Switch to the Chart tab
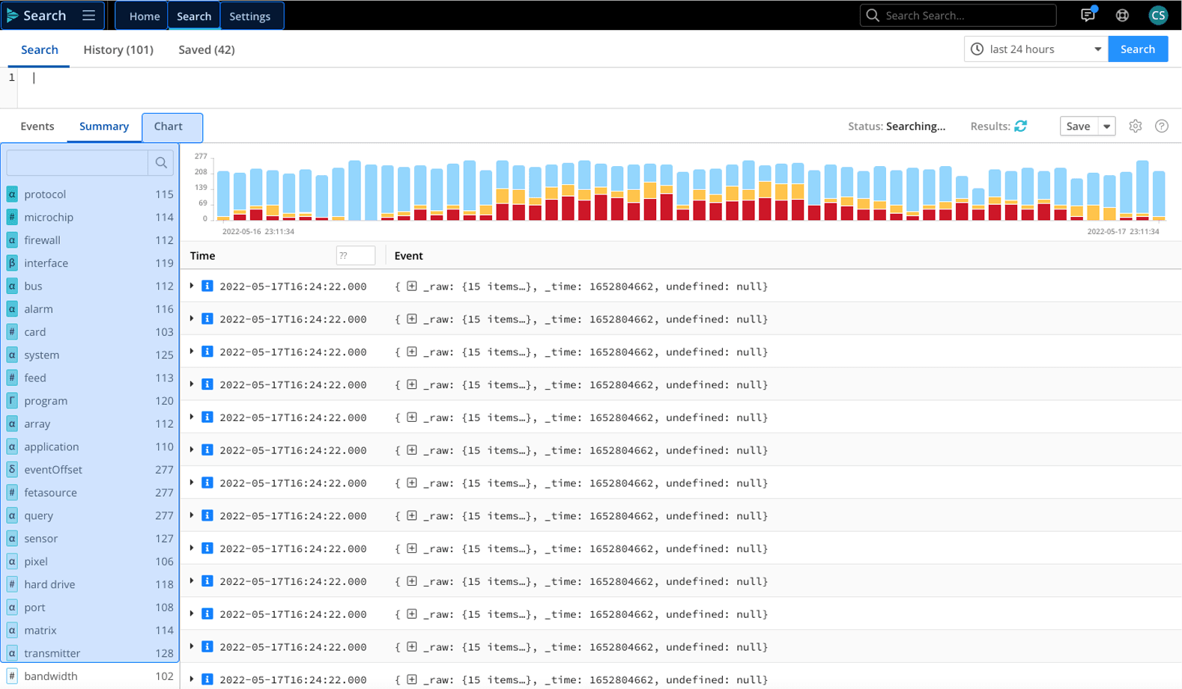This screenshot has height=689, width=1182. click(169, 126)
